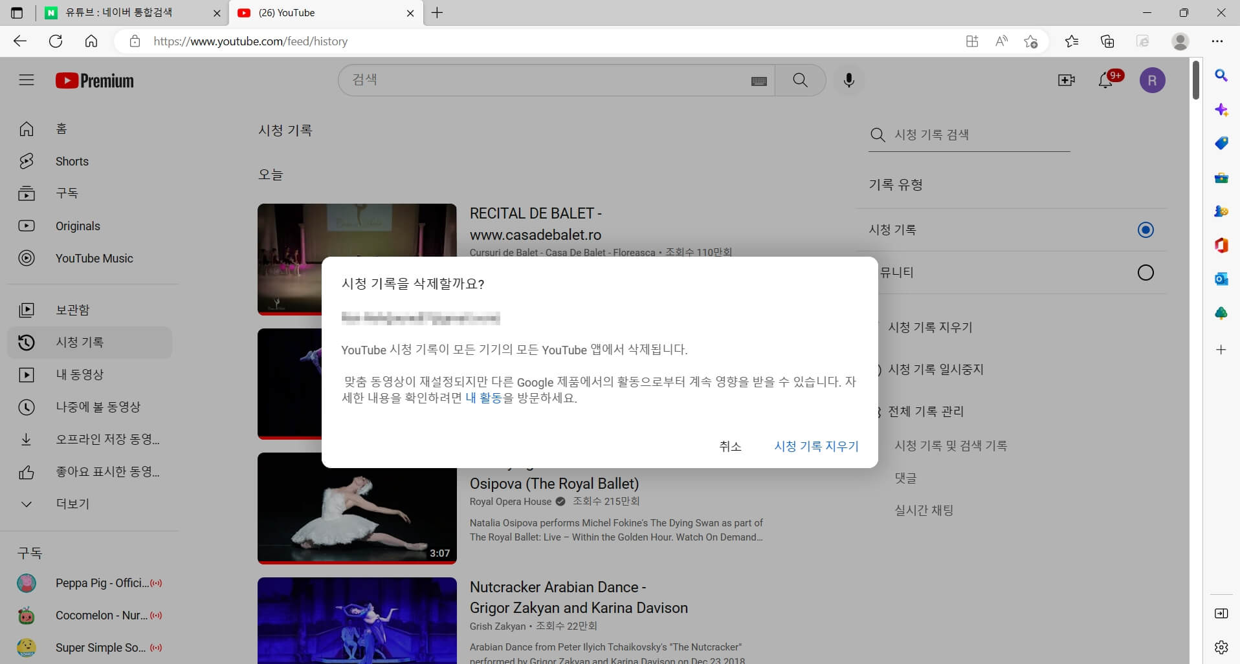The height and width of the screenshot is (664, 1240).
Task: Open the Edge three-dot settings menu
Action: [x=1218, y=41]
